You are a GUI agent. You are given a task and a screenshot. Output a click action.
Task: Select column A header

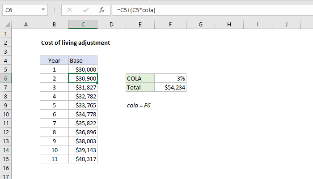coord(26,25)
